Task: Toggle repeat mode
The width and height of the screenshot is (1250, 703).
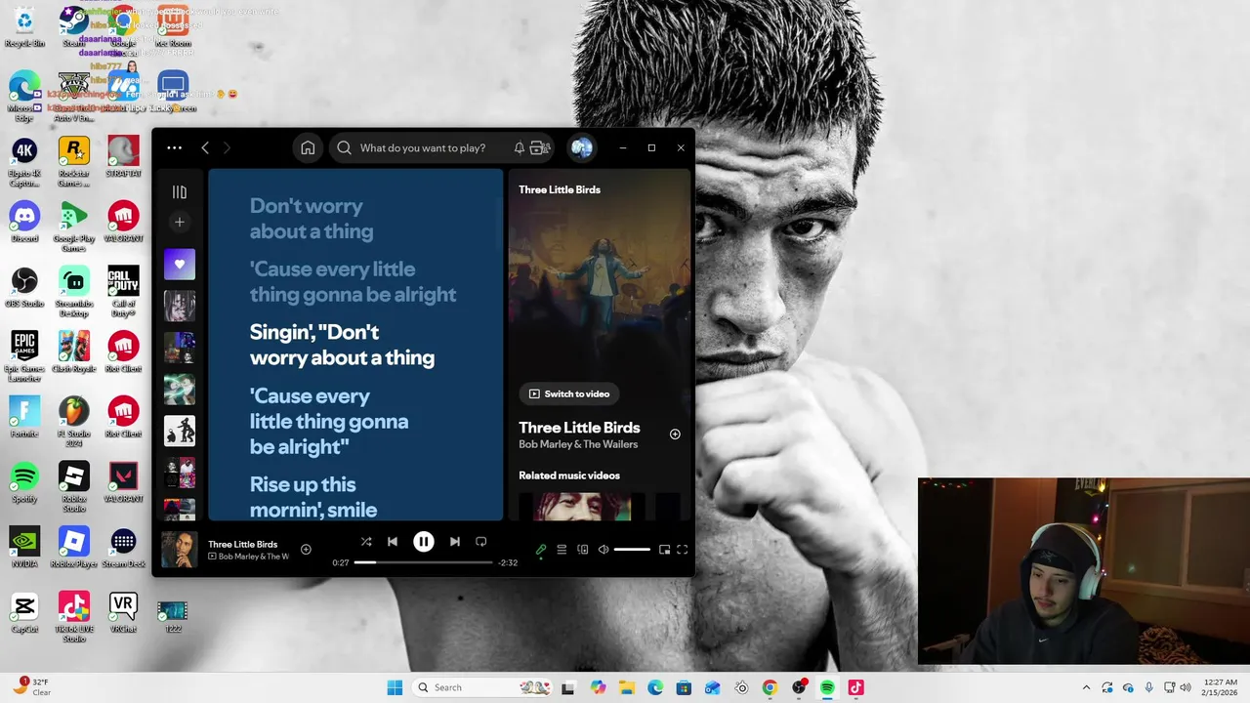Action: pos(480,542)
